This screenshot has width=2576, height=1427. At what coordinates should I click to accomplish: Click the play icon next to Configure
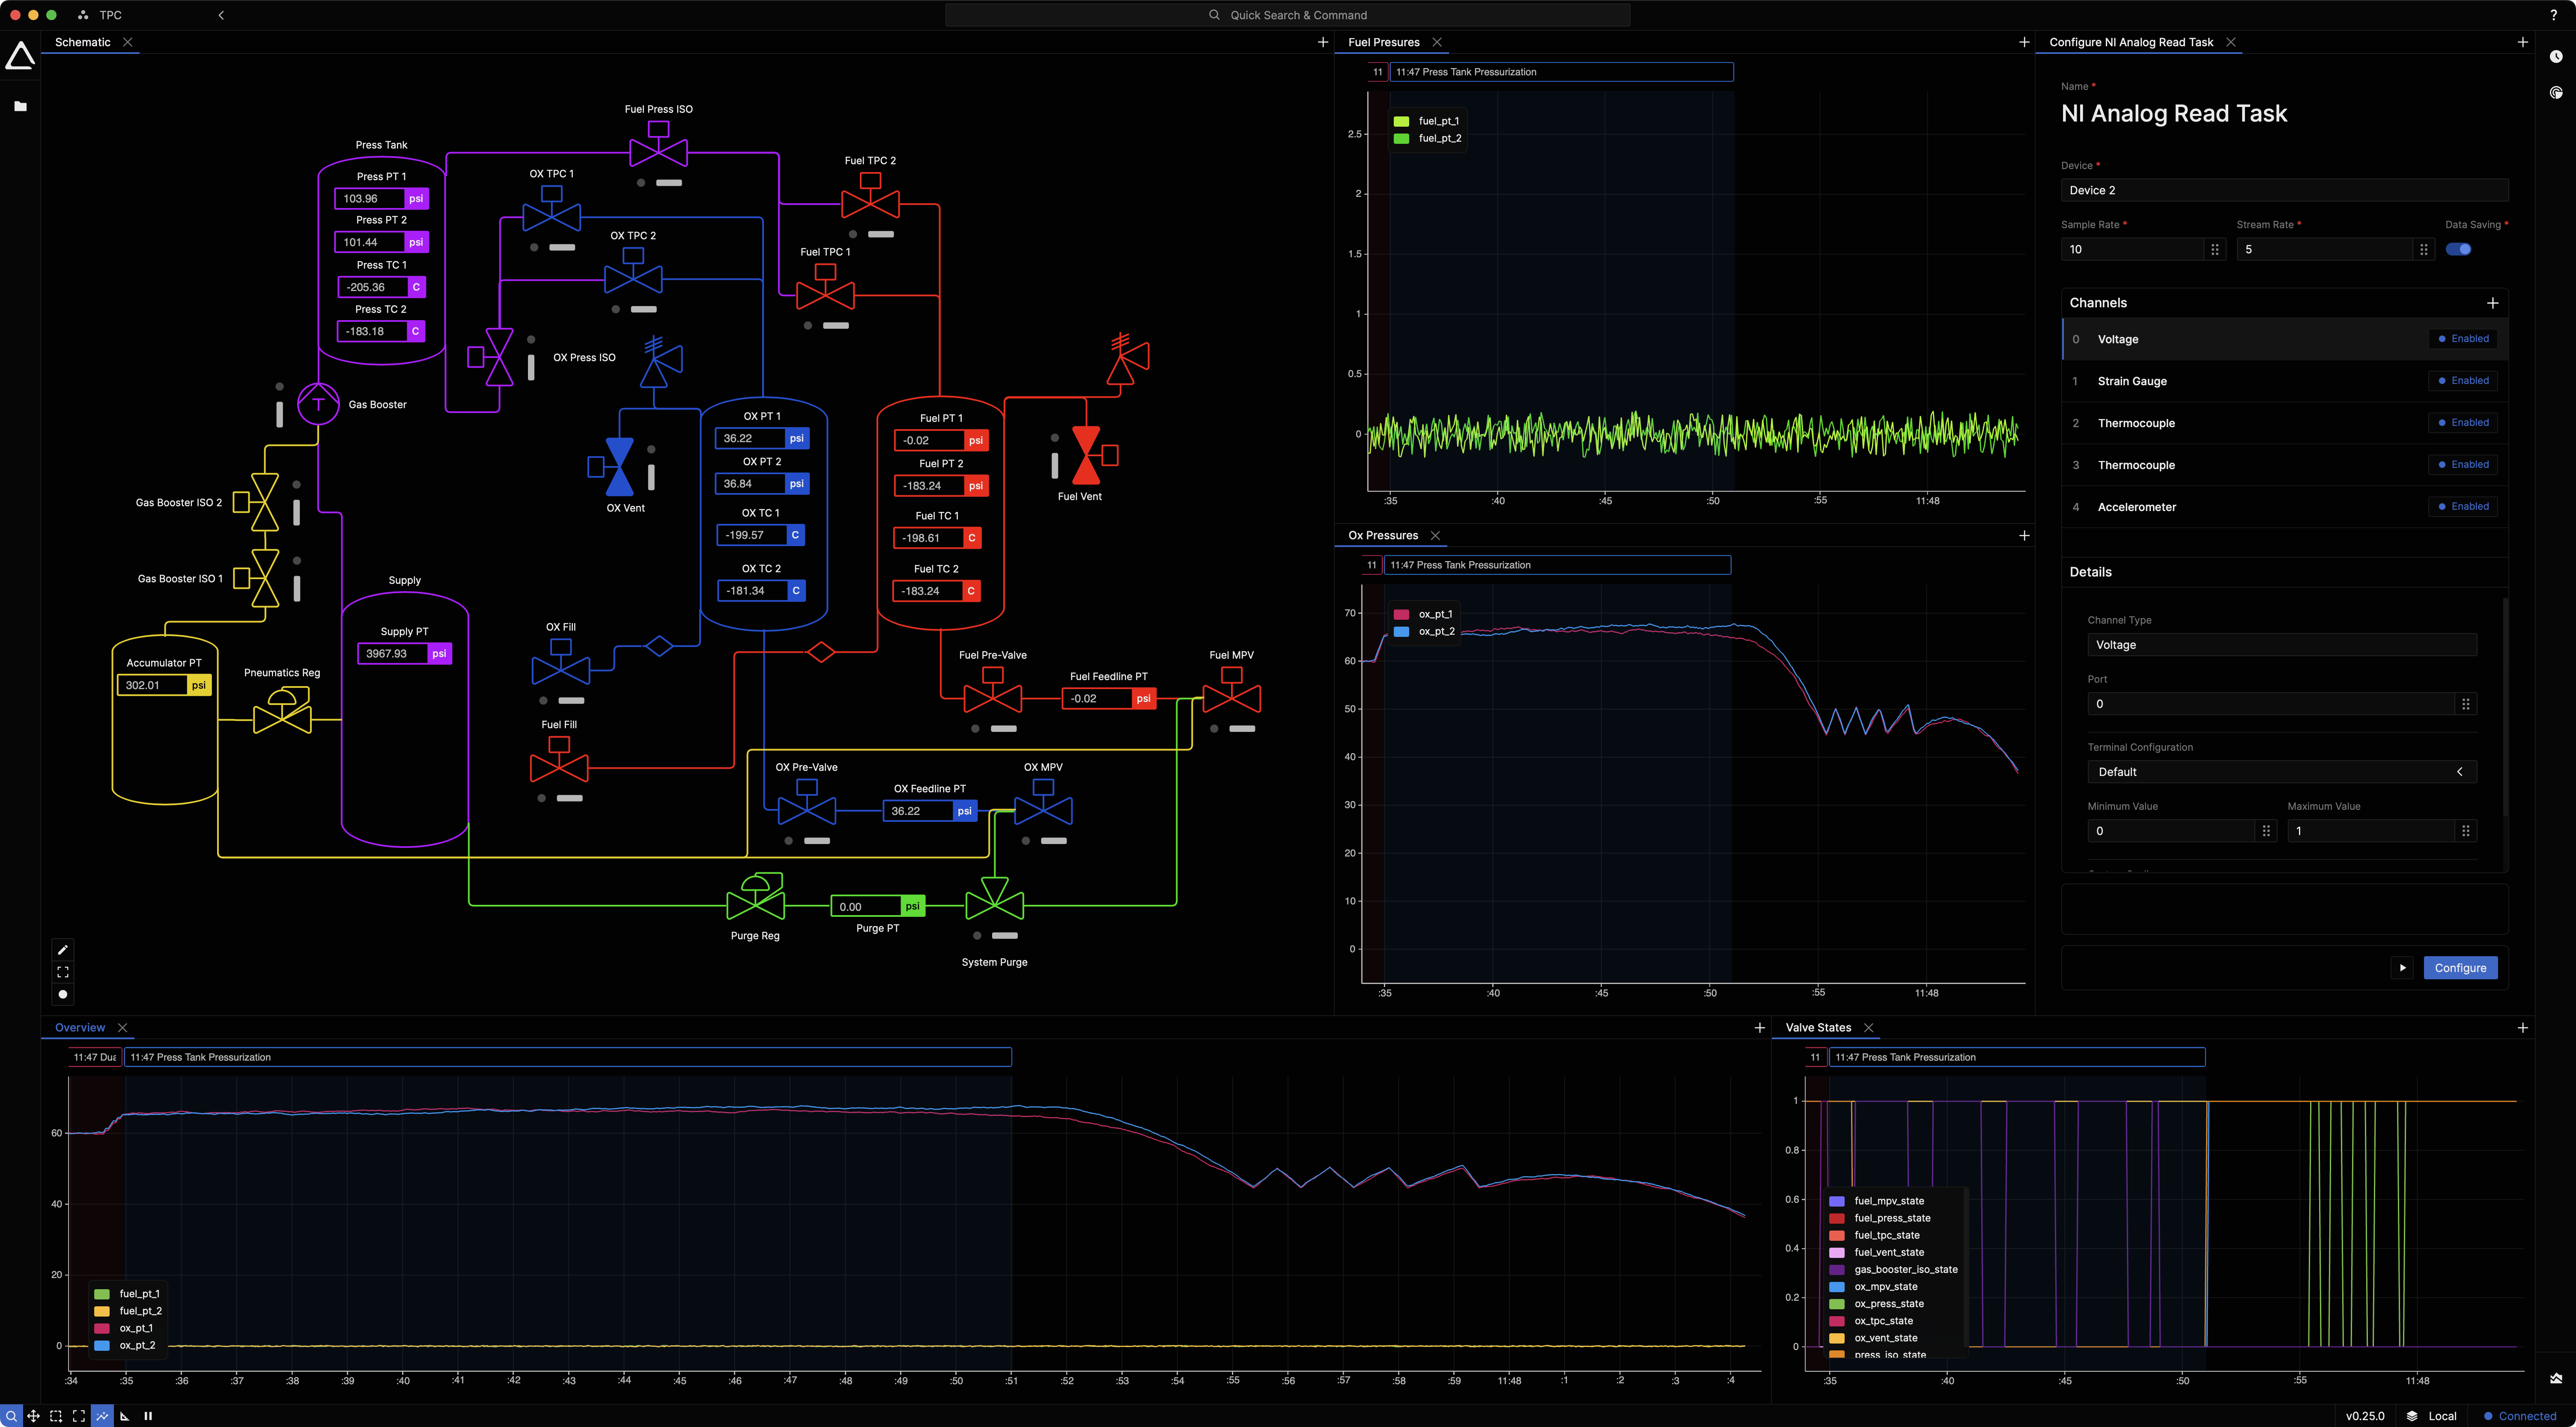point(2402,967)
